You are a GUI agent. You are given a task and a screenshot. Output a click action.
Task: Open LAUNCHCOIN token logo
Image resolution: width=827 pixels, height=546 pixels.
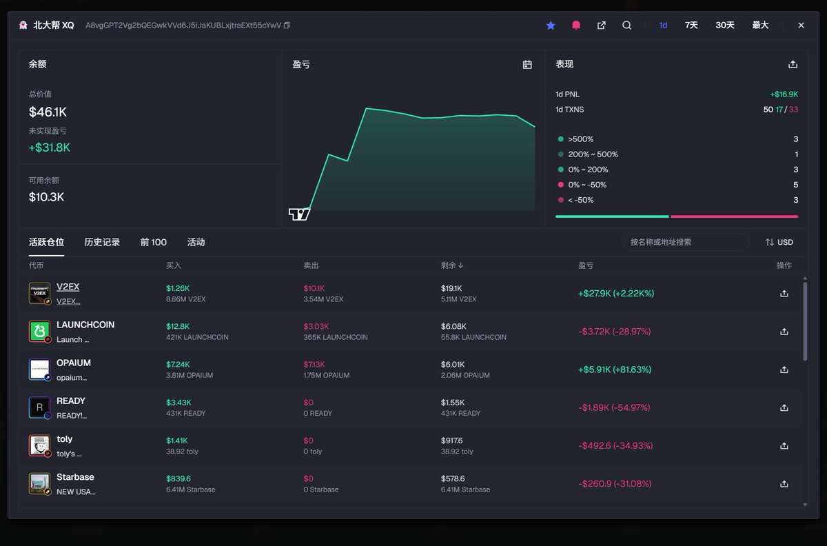[39, 331]
